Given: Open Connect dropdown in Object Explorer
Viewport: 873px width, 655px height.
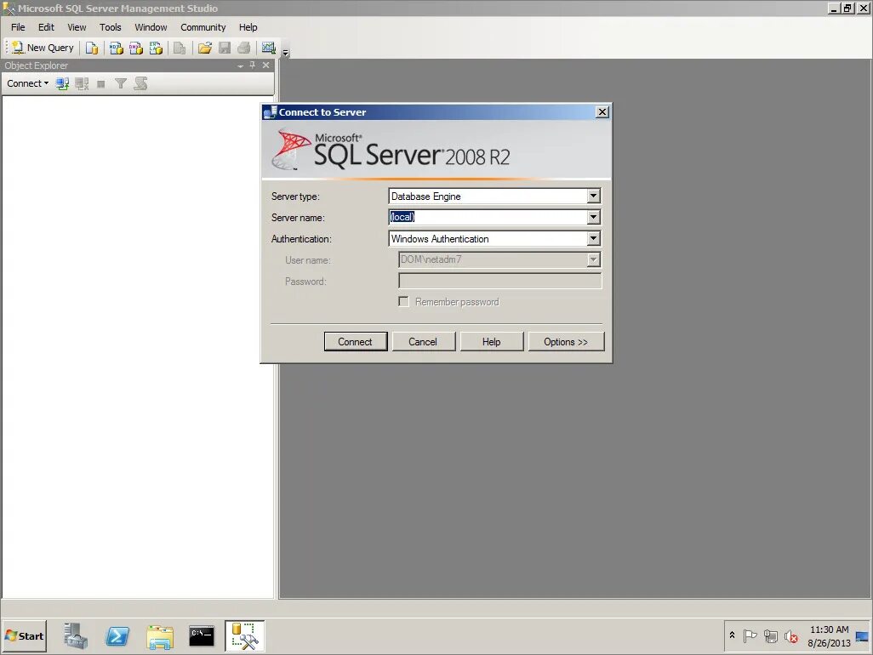Looking at the screenshot, I should (x=27, y=83).
